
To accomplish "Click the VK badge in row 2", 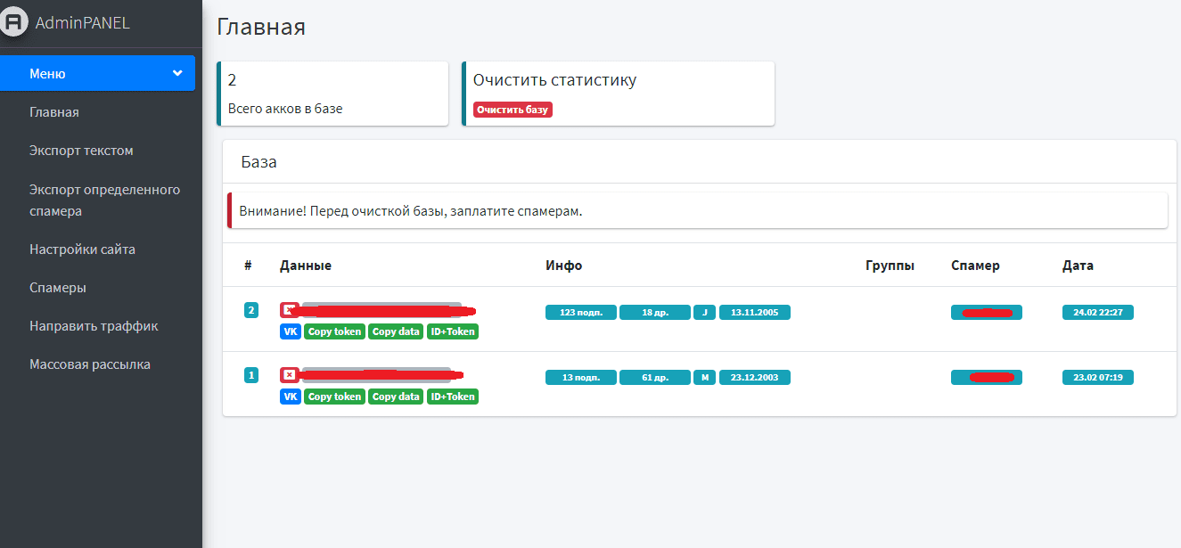I will pos(291,331).
